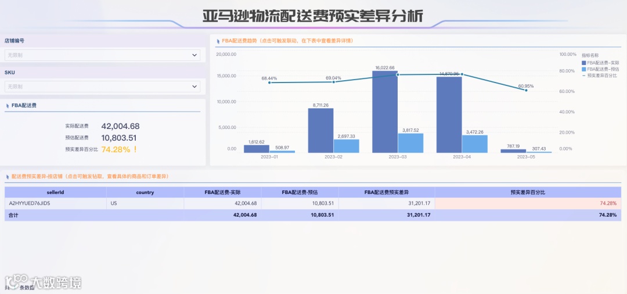
Task: Toggle 预实差异百分比 line legend item
Action: click(x=599, y=75)
